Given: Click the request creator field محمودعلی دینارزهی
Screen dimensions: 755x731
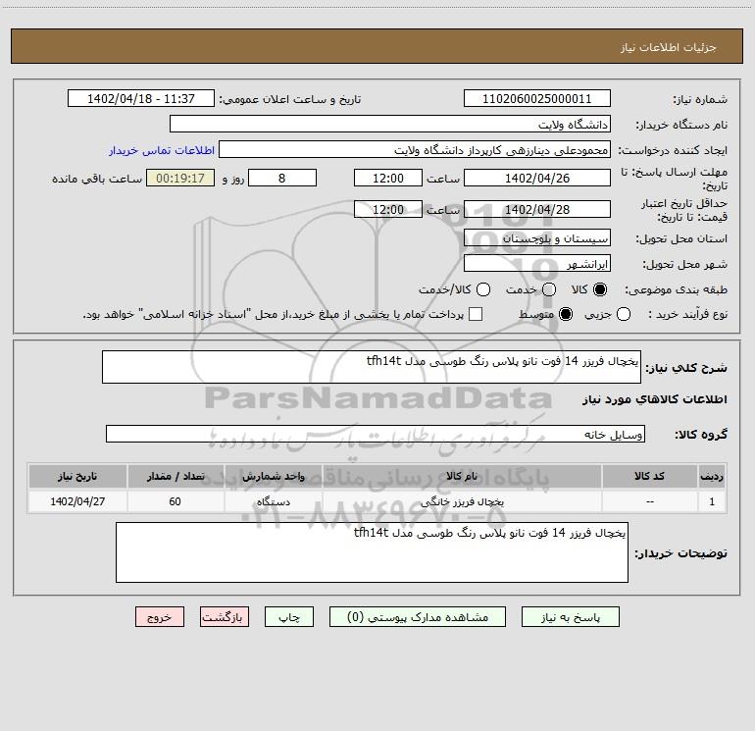Looking at the screenshot, I should (x=415, y=149).
